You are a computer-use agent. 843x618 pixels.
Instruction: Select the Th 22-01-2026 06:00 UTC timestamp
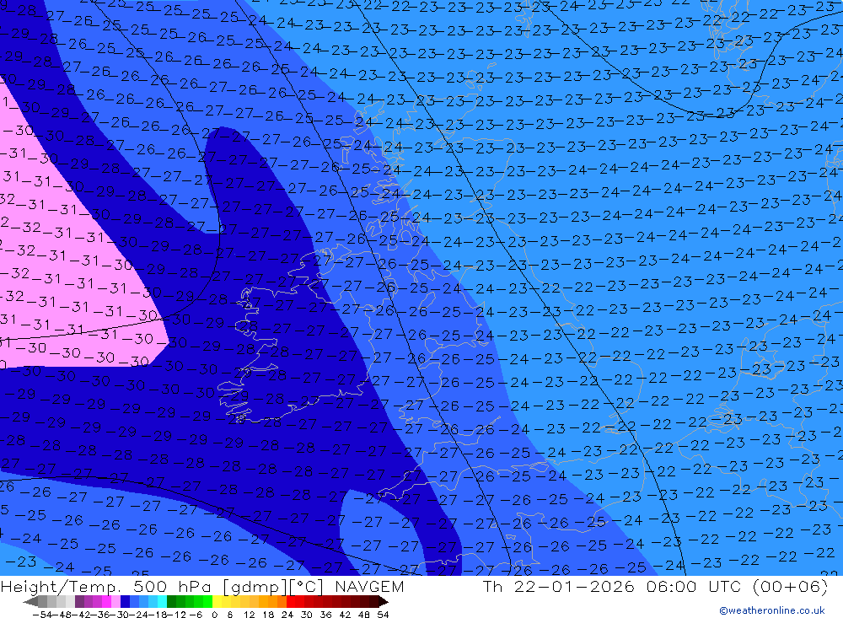(655, 586)
